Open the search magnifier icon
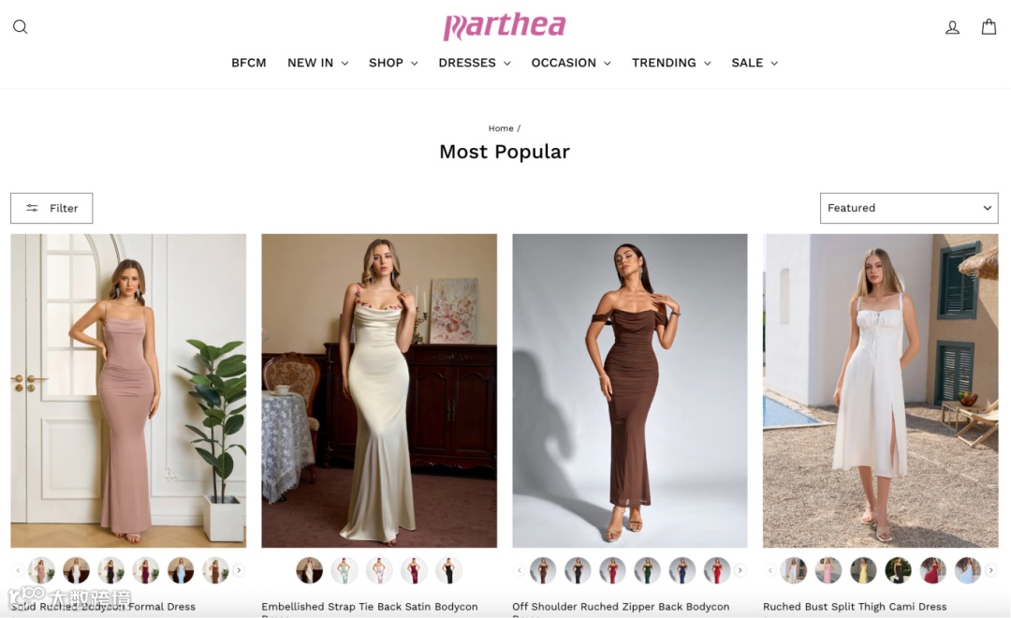This screenshot has width=1011, height=618. click(x=20, y=26)
